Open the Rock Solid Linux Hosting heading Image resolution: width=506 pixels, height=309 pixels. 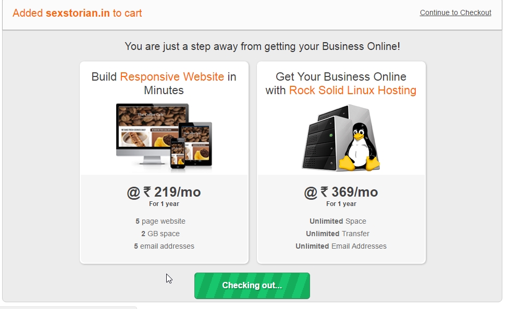(353, 90)
